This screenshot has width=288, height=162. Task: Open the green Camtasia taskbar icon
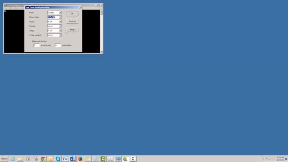point(103,159)
